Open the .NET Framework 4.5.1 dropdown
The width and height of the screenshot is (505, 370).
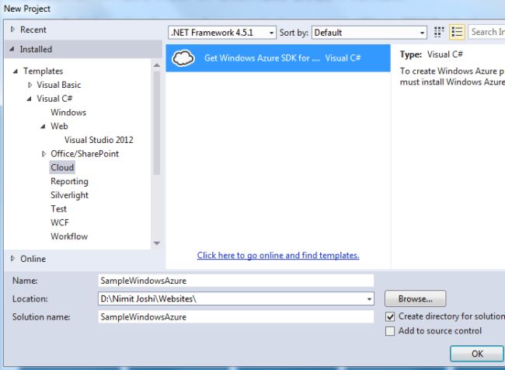222,33
